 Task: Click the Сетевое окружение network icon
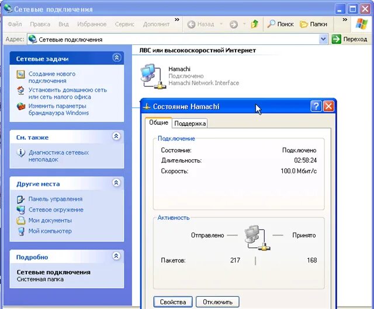[21, 210]
